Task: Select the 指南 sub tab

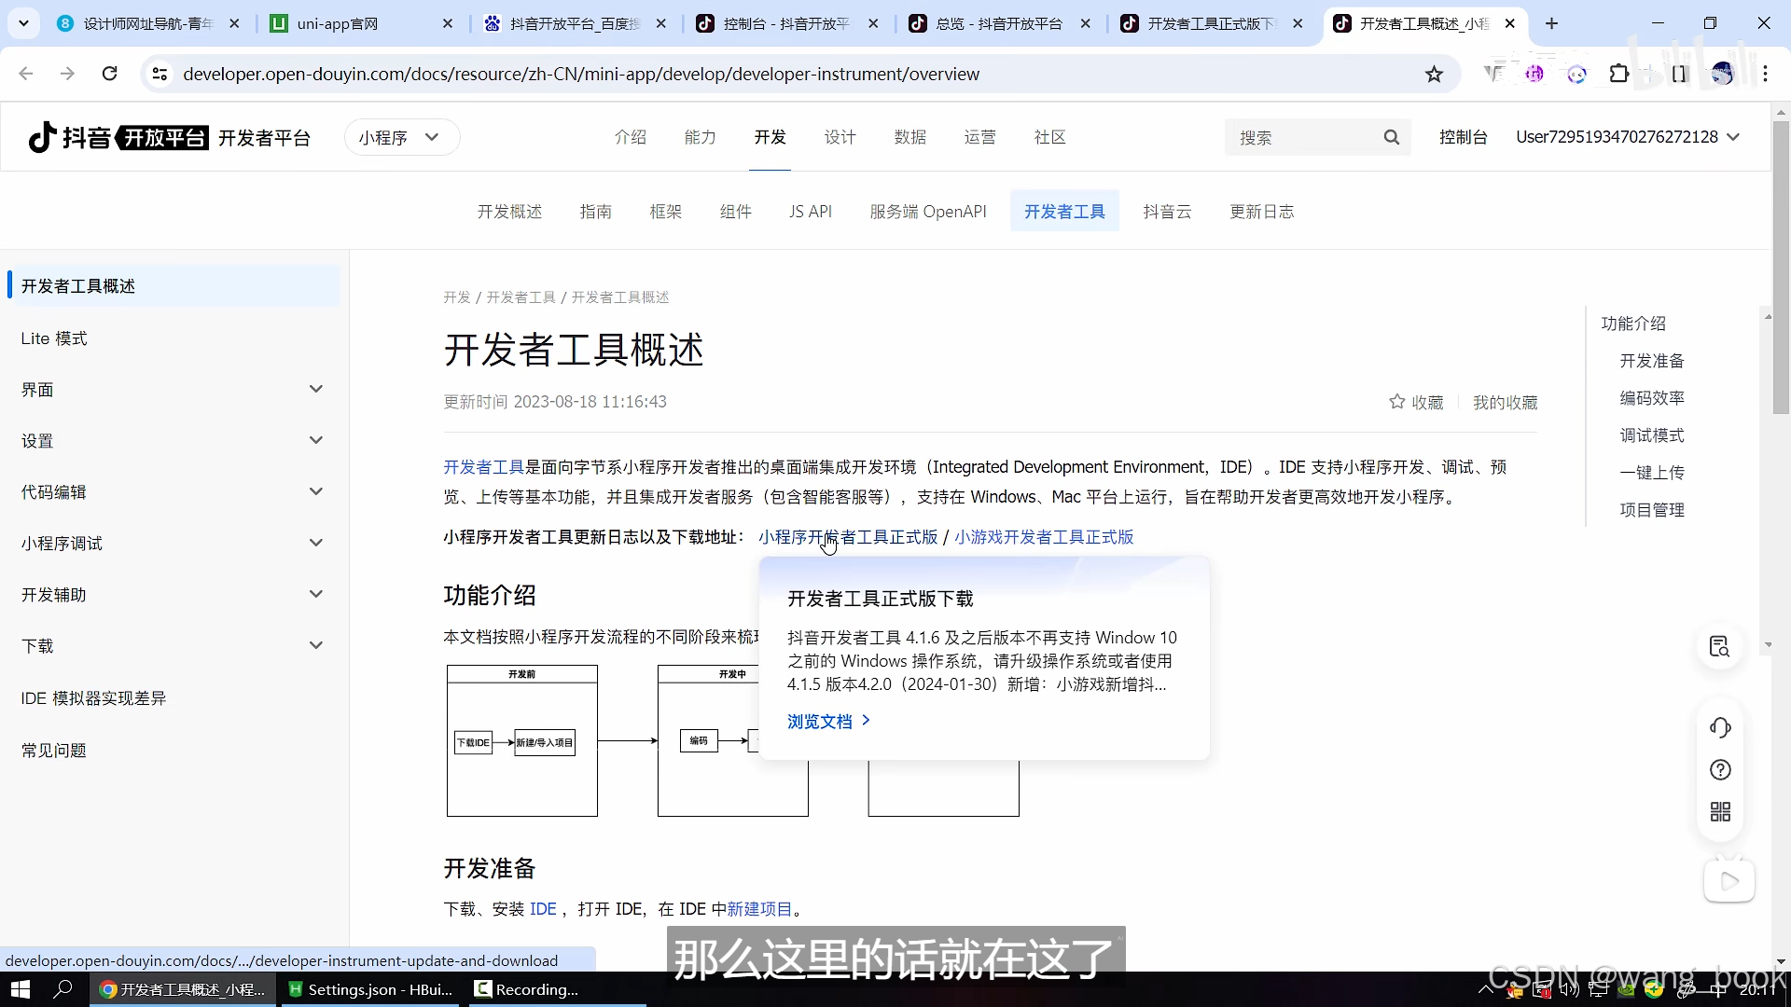Action: (595, 212)
